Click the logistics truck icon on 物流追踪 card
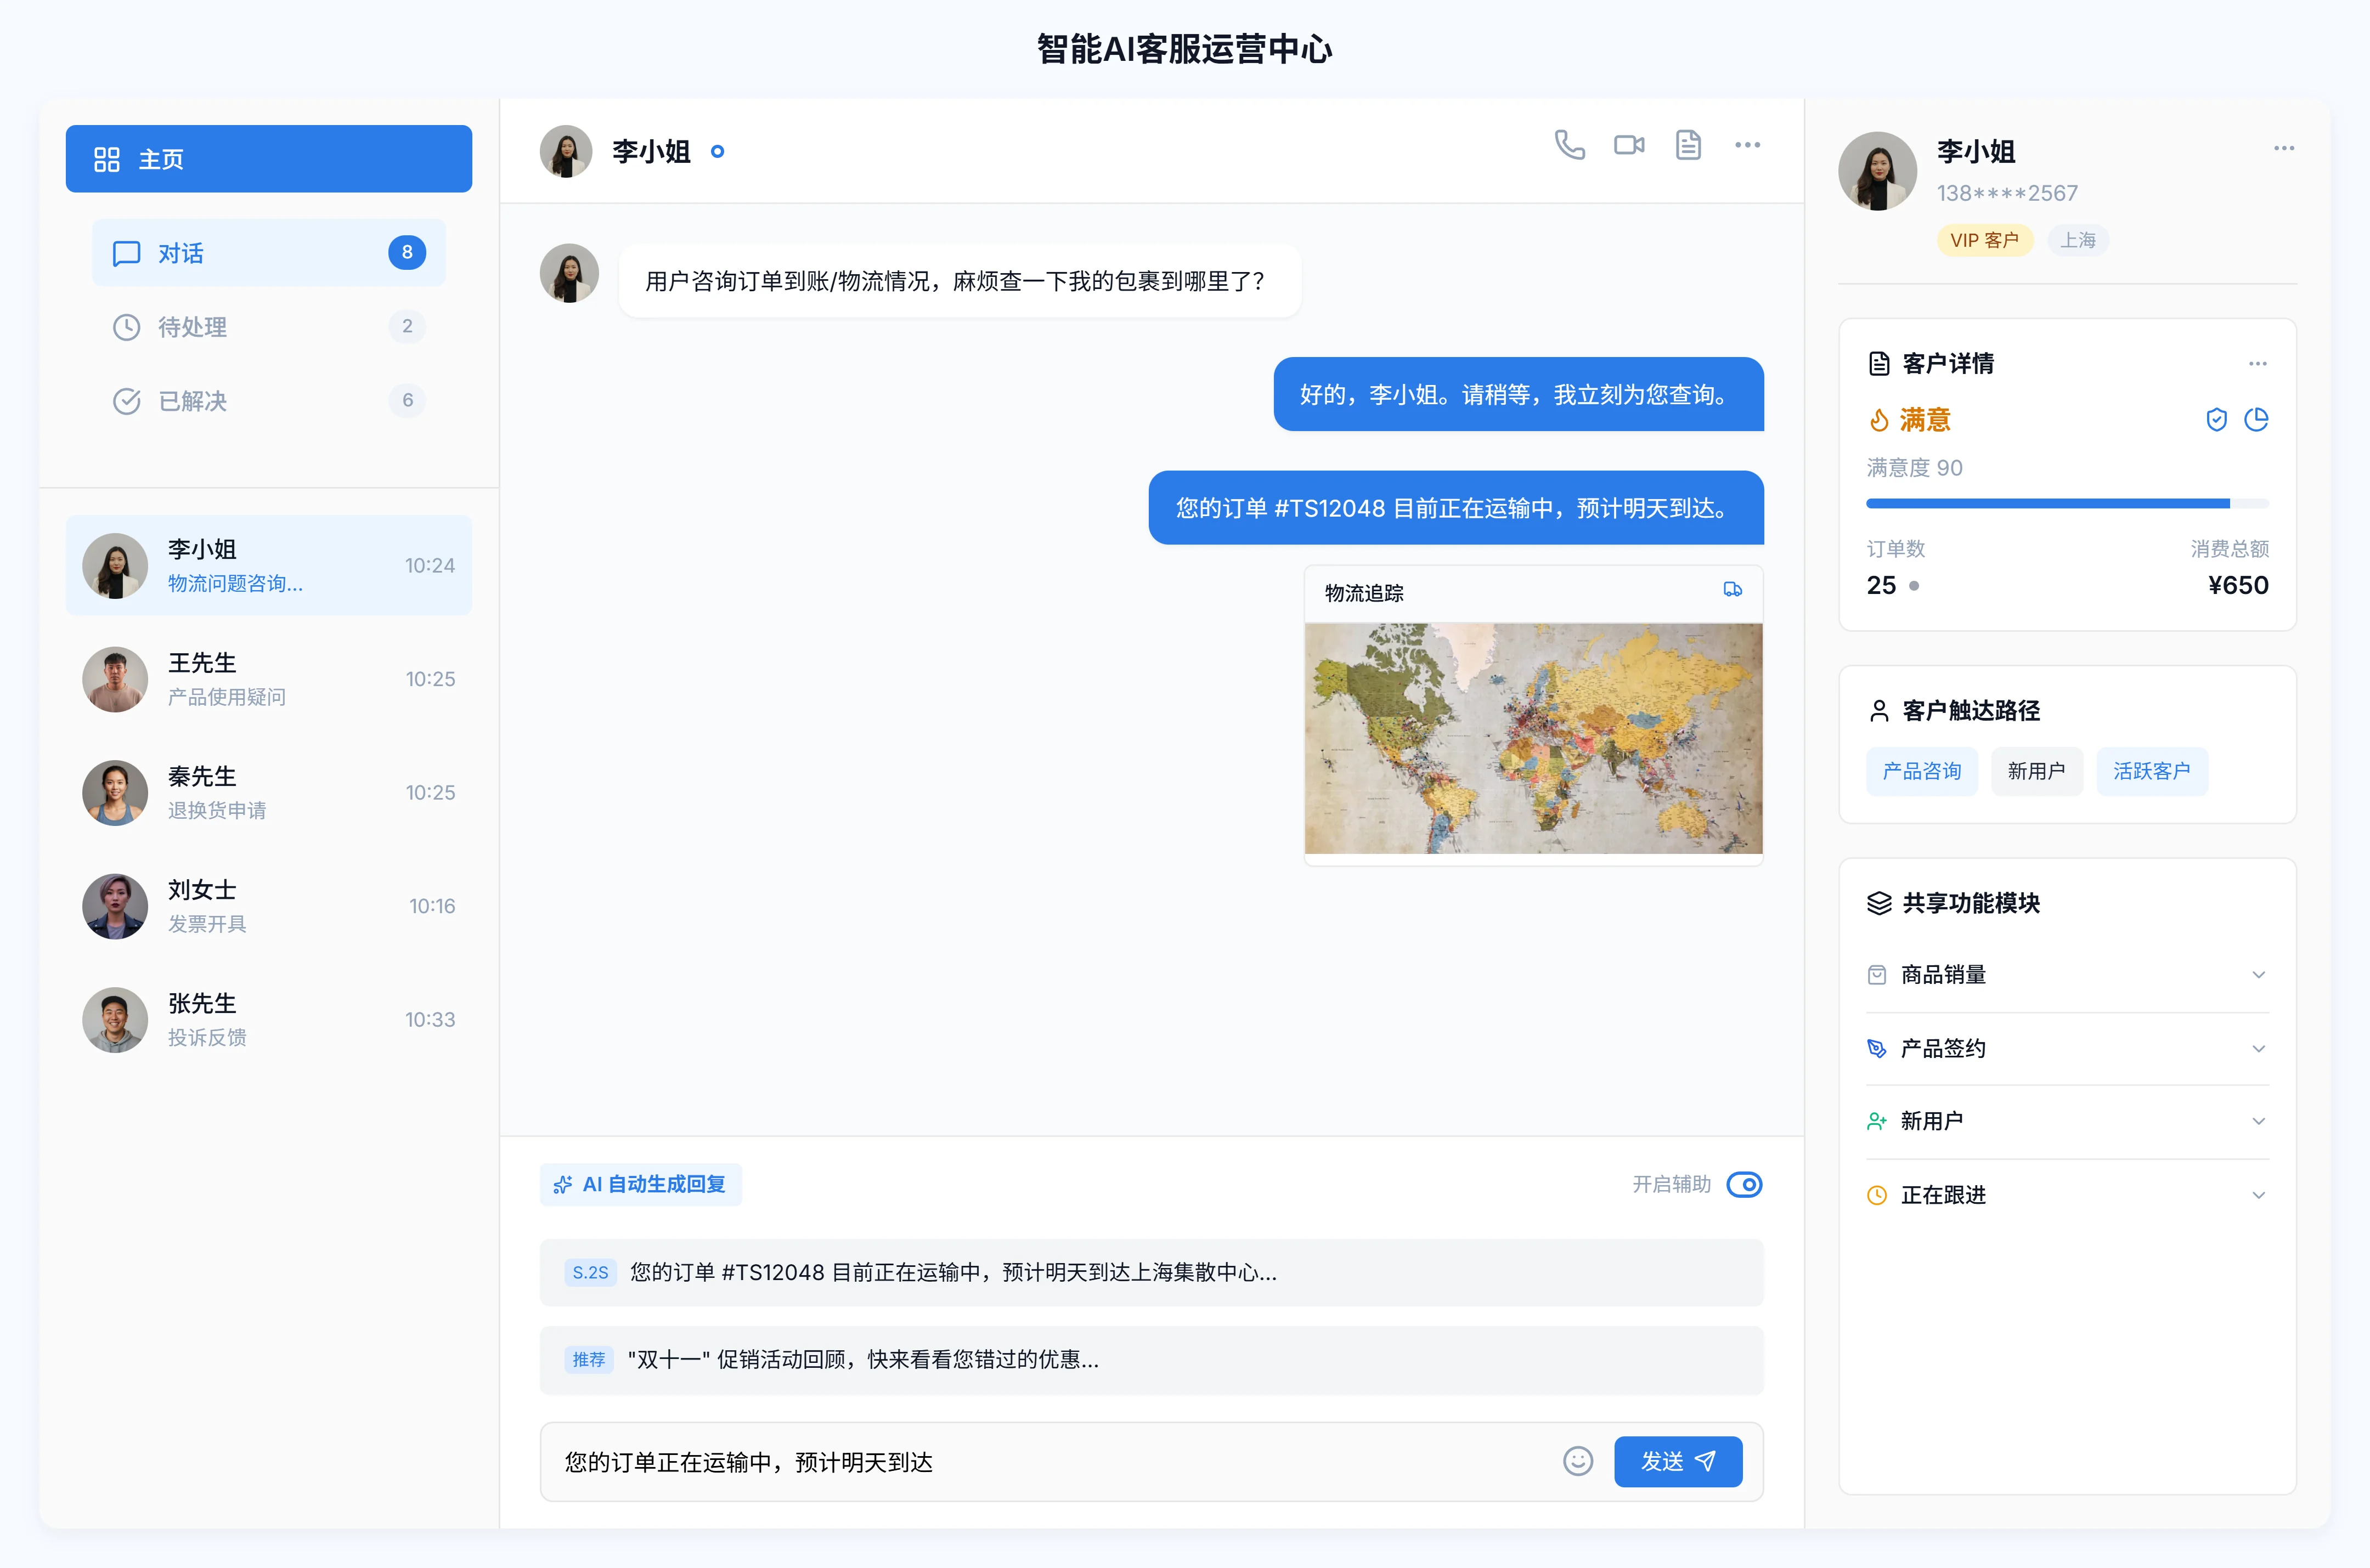This screenshot has width=2370, height=1568. point(1733,590)
